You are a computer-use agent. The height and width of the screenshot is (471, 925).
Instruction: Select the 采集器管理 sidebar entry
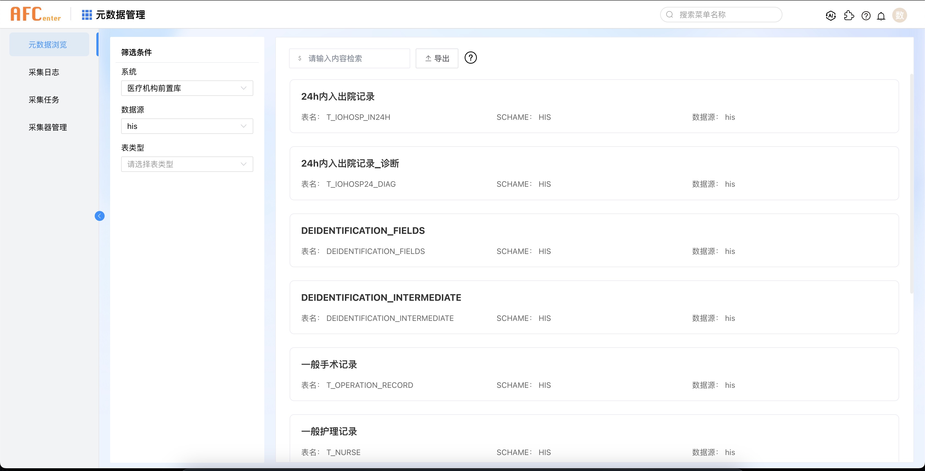click(x=47, y=127)
